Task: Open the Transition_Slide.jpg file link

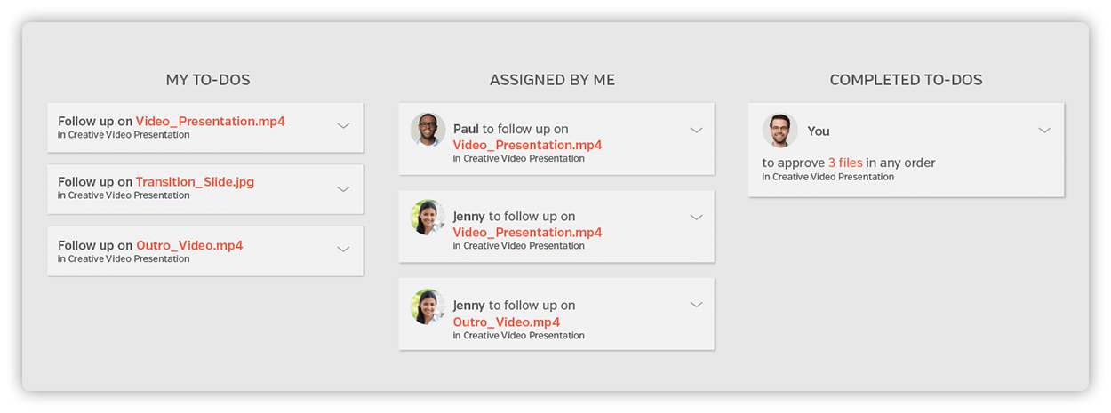Action: point(195,182)
